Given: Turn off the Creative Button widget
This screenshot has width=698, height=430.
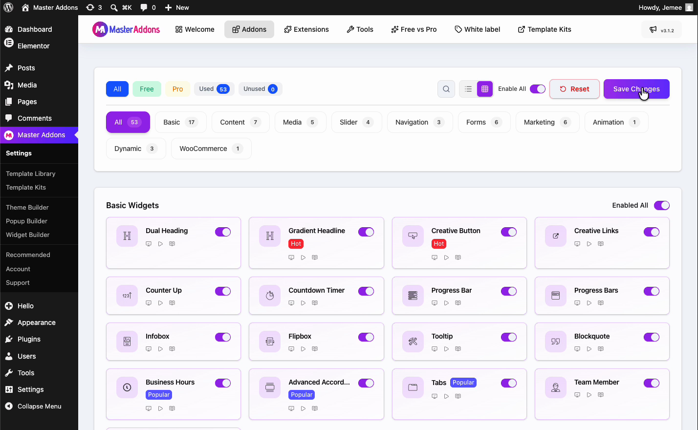Looking at the screenshot, I should pyautogui.click(x=509, y=232).
